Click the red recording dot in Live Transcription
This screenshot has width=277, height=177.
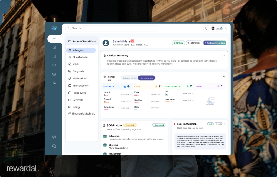click(175, 124)
